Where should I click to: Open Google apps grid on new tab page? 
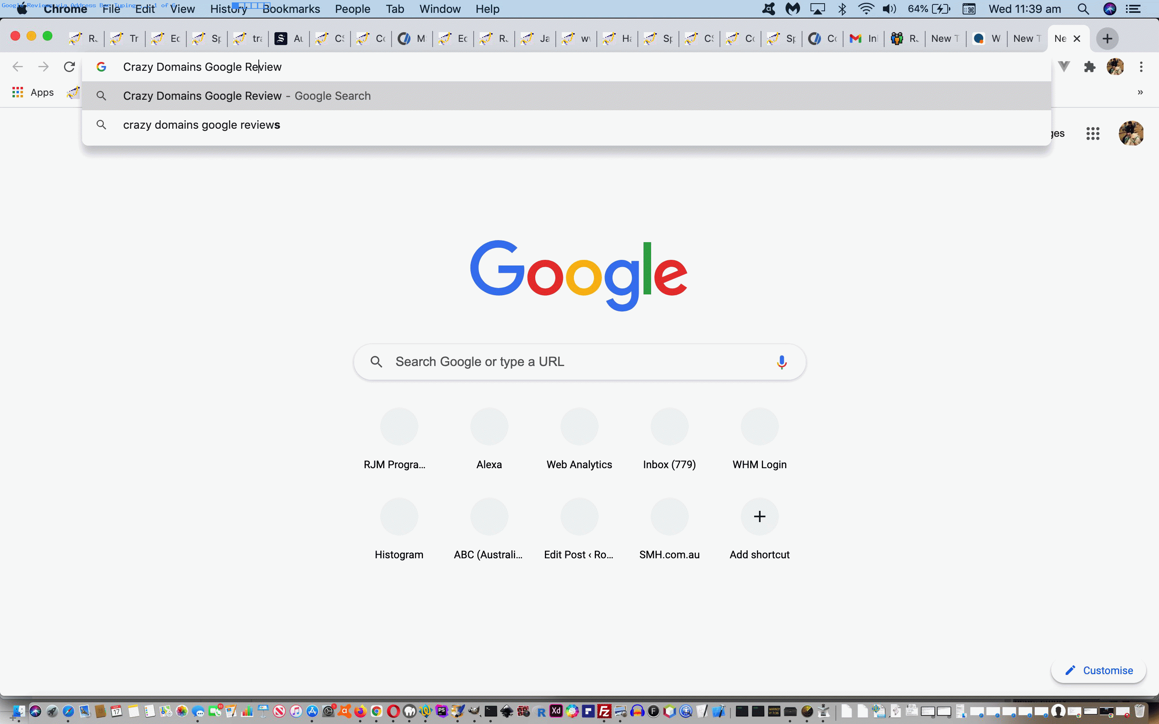tap(1093, 134)
